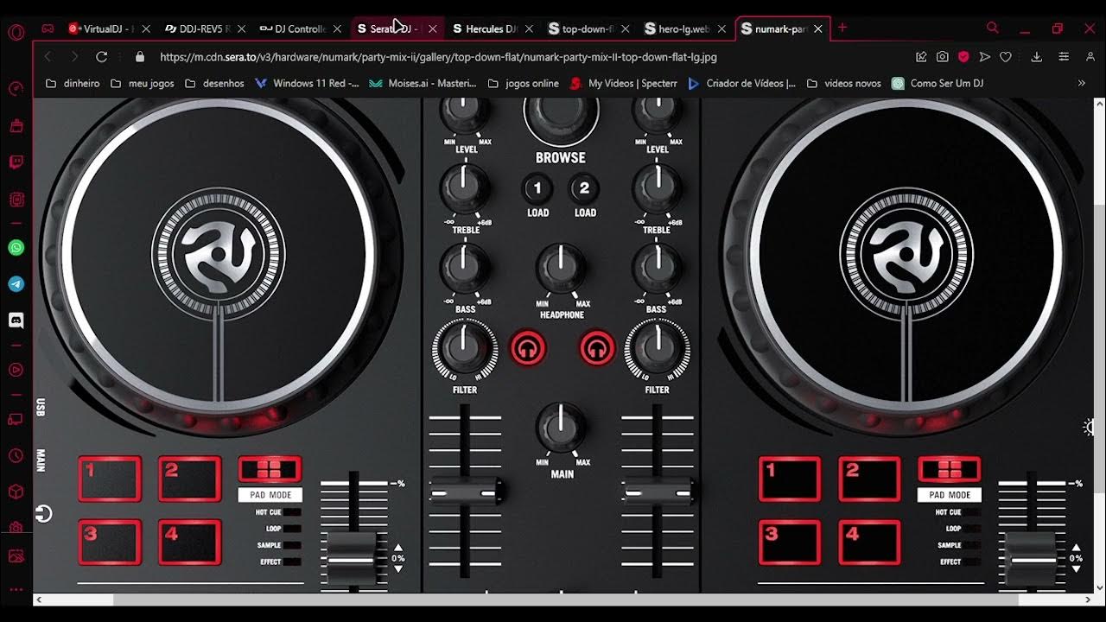Trigger left deck pad 2

point(190,479)
